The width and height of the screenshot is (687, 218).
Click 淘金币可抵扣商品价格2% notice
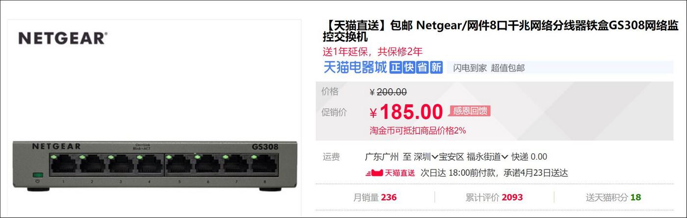(418, 131)
